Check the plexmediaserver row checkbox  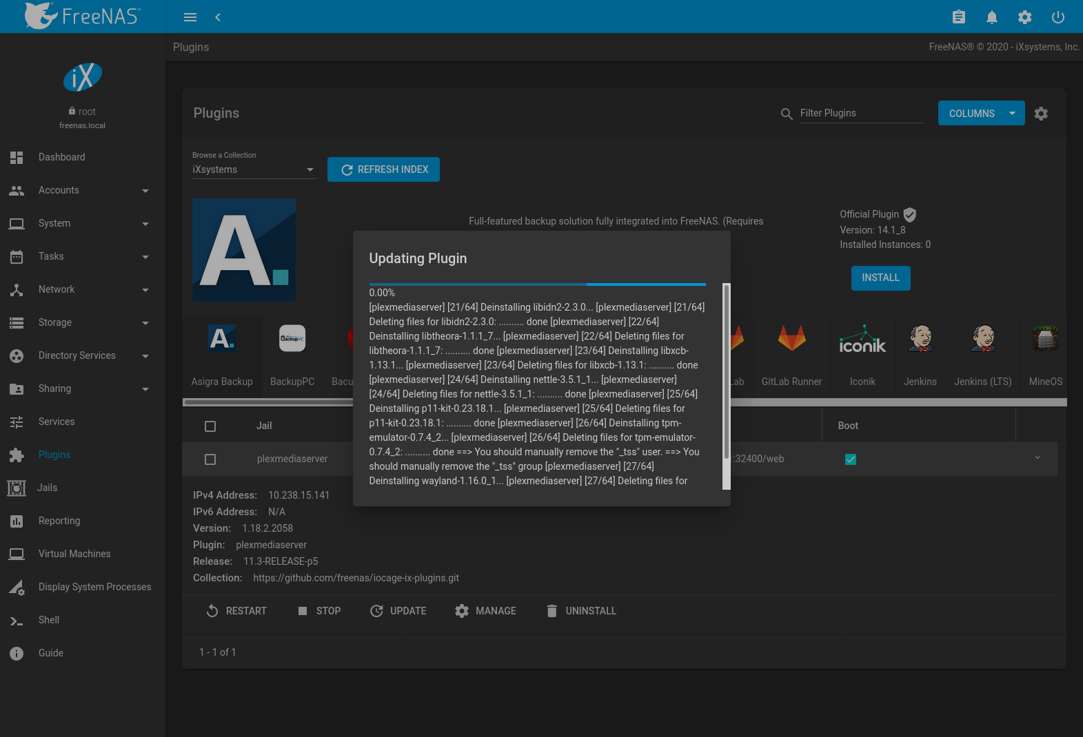(x=210, y=459)
